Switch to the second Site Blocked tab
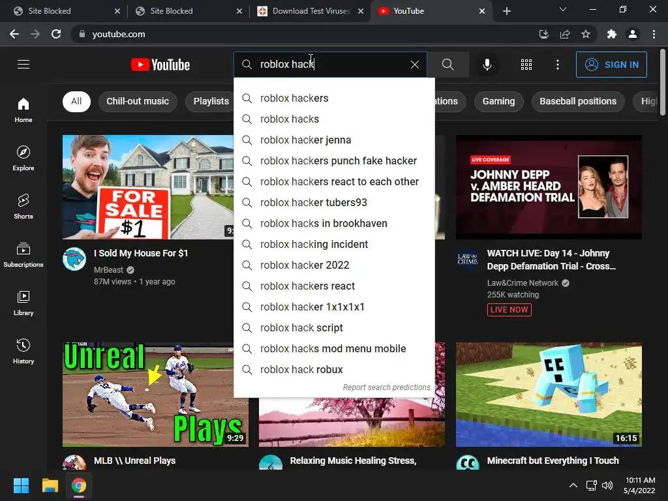Screen dimensions: 668x501 [x=186, y=11]
